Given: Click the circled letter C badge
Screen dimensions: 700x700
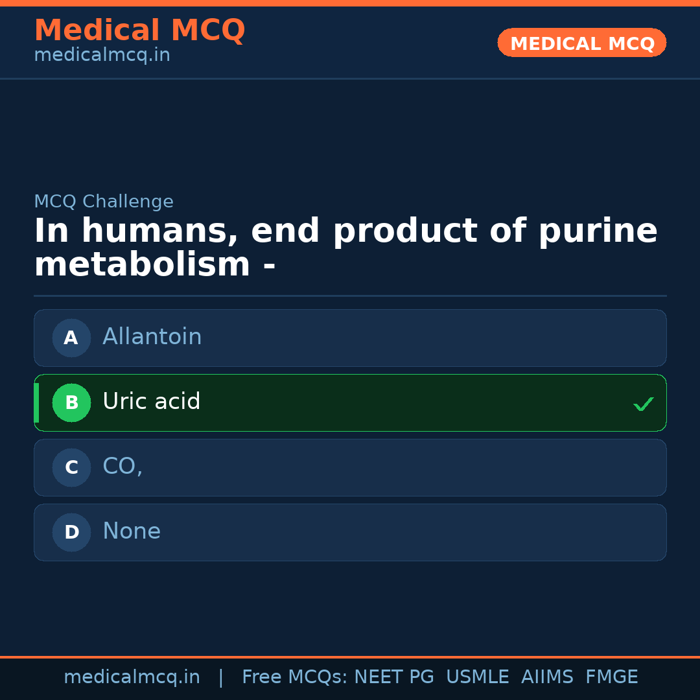Looking at the screenshot, I should pyautogui.click(x=71, y=467).
